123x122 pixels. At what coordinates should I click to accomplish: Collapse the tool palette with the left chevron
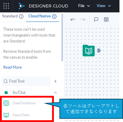(x=55, y=81)
